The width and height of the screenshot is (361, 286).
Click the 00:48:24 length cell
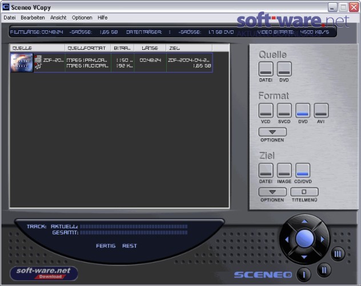click(150, 60)
